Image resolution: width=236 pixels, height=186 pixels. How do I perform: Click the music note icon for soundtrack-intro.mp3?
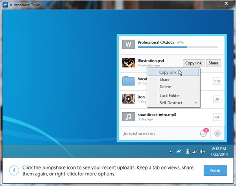click(129, 117)
